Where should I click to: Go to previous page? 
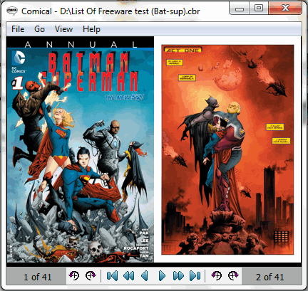(145, 276)
